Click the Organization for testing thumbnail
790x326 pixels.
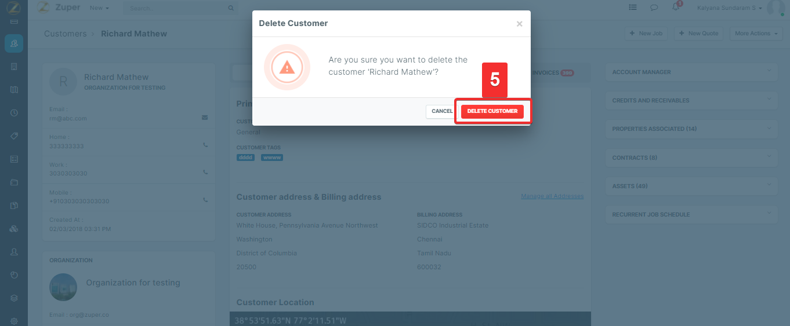pos(63,287)
